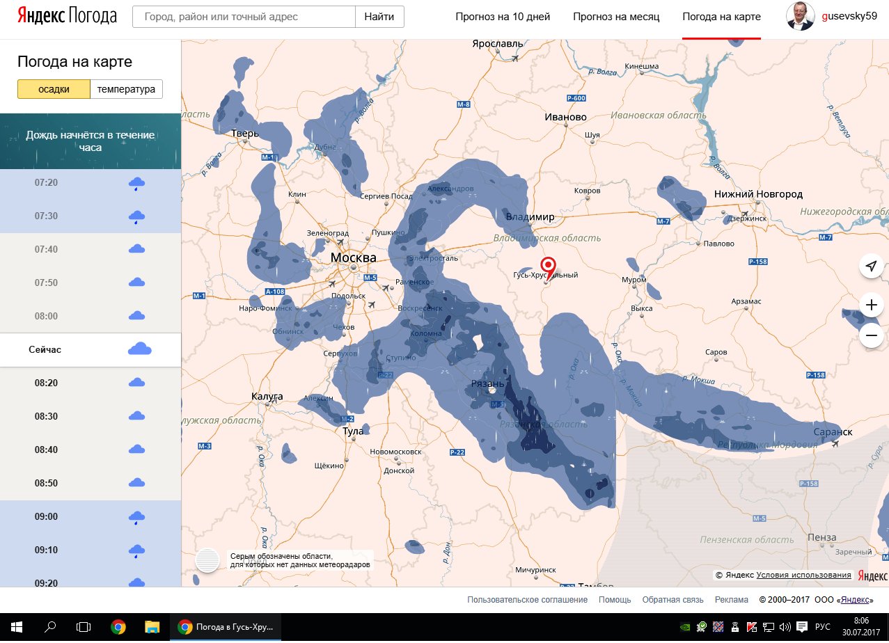The height and width of the screenshot is (643, 889).
Task: Click the Найти search button
Action: click(x=379, y=17)
